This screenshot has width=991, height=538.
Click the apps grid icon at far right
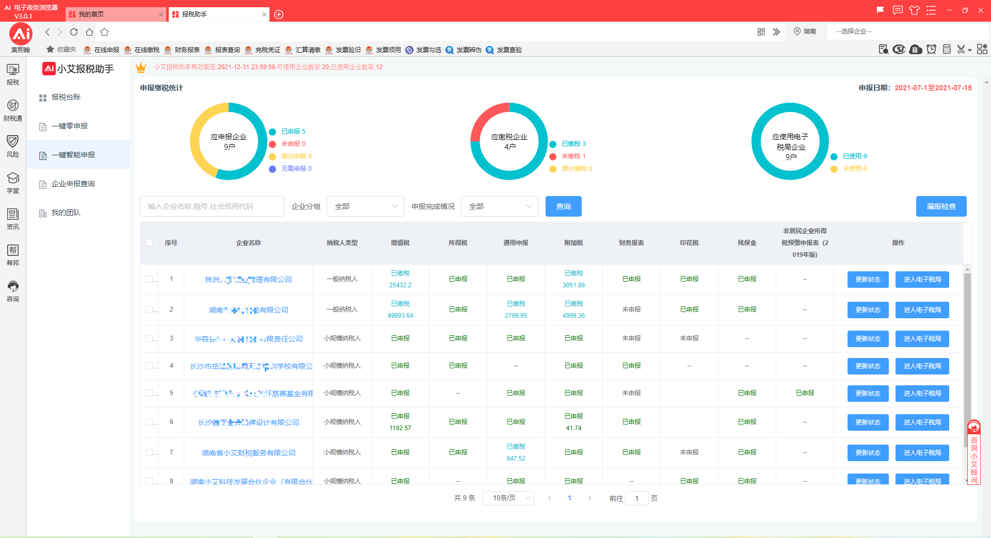(982, 49)
